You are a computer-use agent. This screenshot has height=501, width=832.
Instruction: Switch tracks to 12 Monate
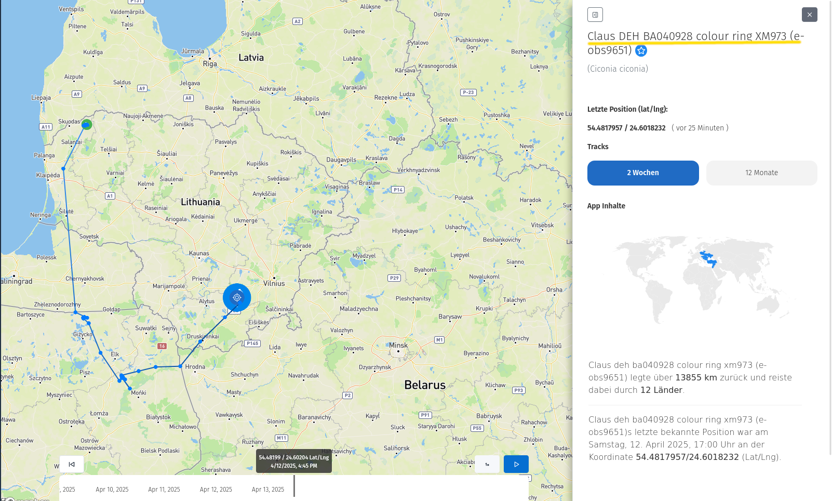[x=761, y=173]
